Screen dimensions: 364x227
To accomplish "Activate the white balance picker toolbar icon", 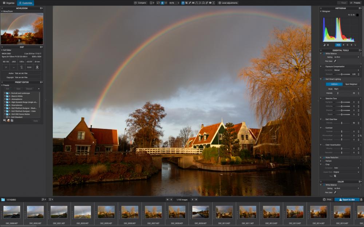I will tap(190, 3).
